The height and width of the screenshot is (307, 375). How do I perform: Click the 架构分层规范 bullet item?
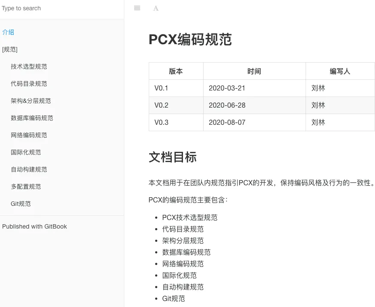tap(183, 241)
